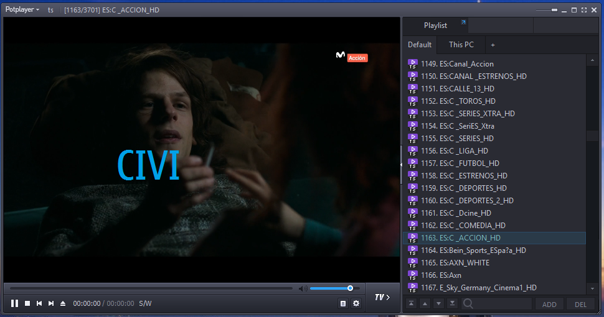Mute audio using the speaker icon
604x317 pixels.
[x=303, y=288]
